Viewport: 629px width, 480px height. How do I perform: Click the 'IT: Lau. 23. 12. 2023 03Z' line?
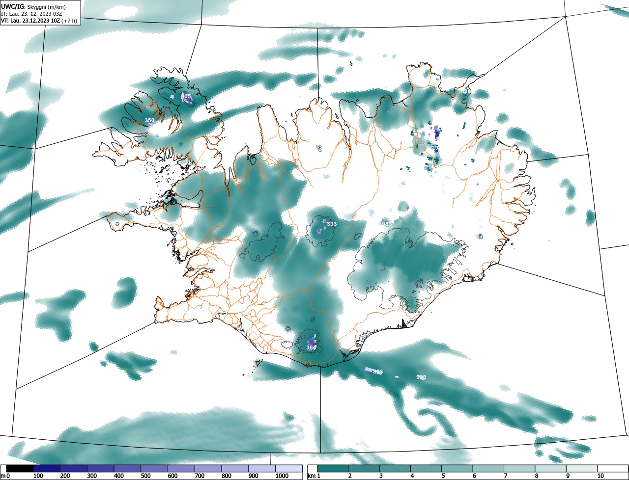[x=31, y=14]
